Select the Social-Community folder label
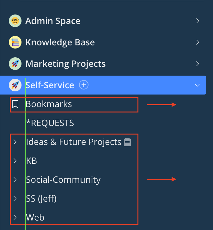The image size is (213, 230). pos(63,180)
